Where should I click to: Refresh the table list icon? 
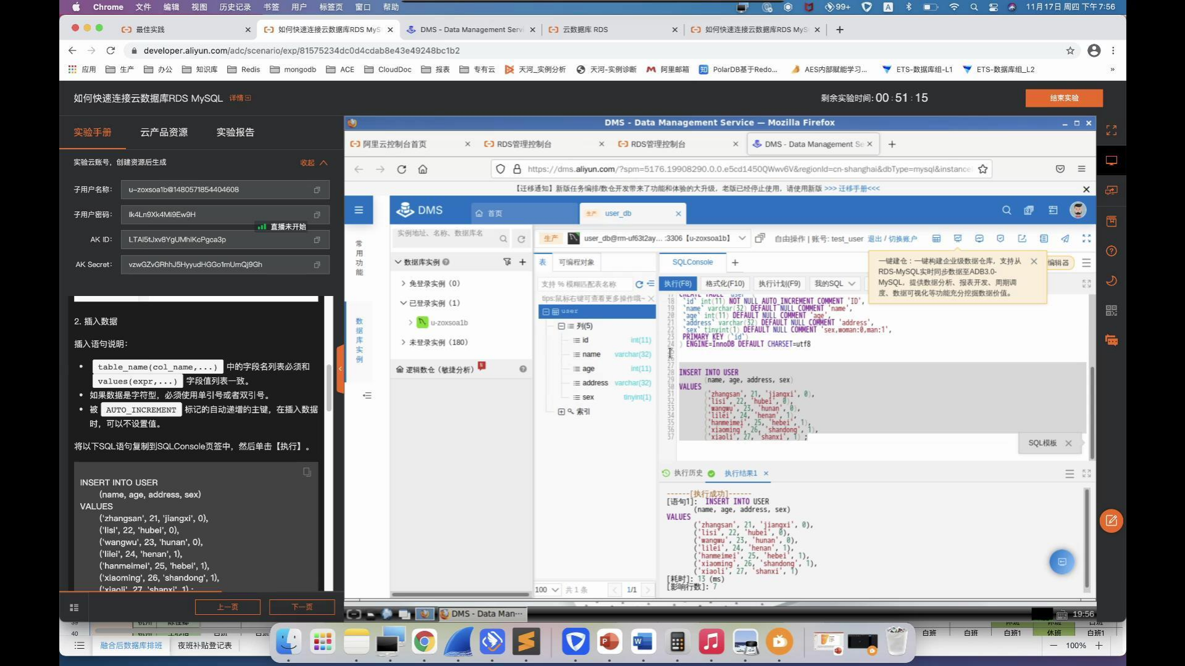tap(639, 284)
